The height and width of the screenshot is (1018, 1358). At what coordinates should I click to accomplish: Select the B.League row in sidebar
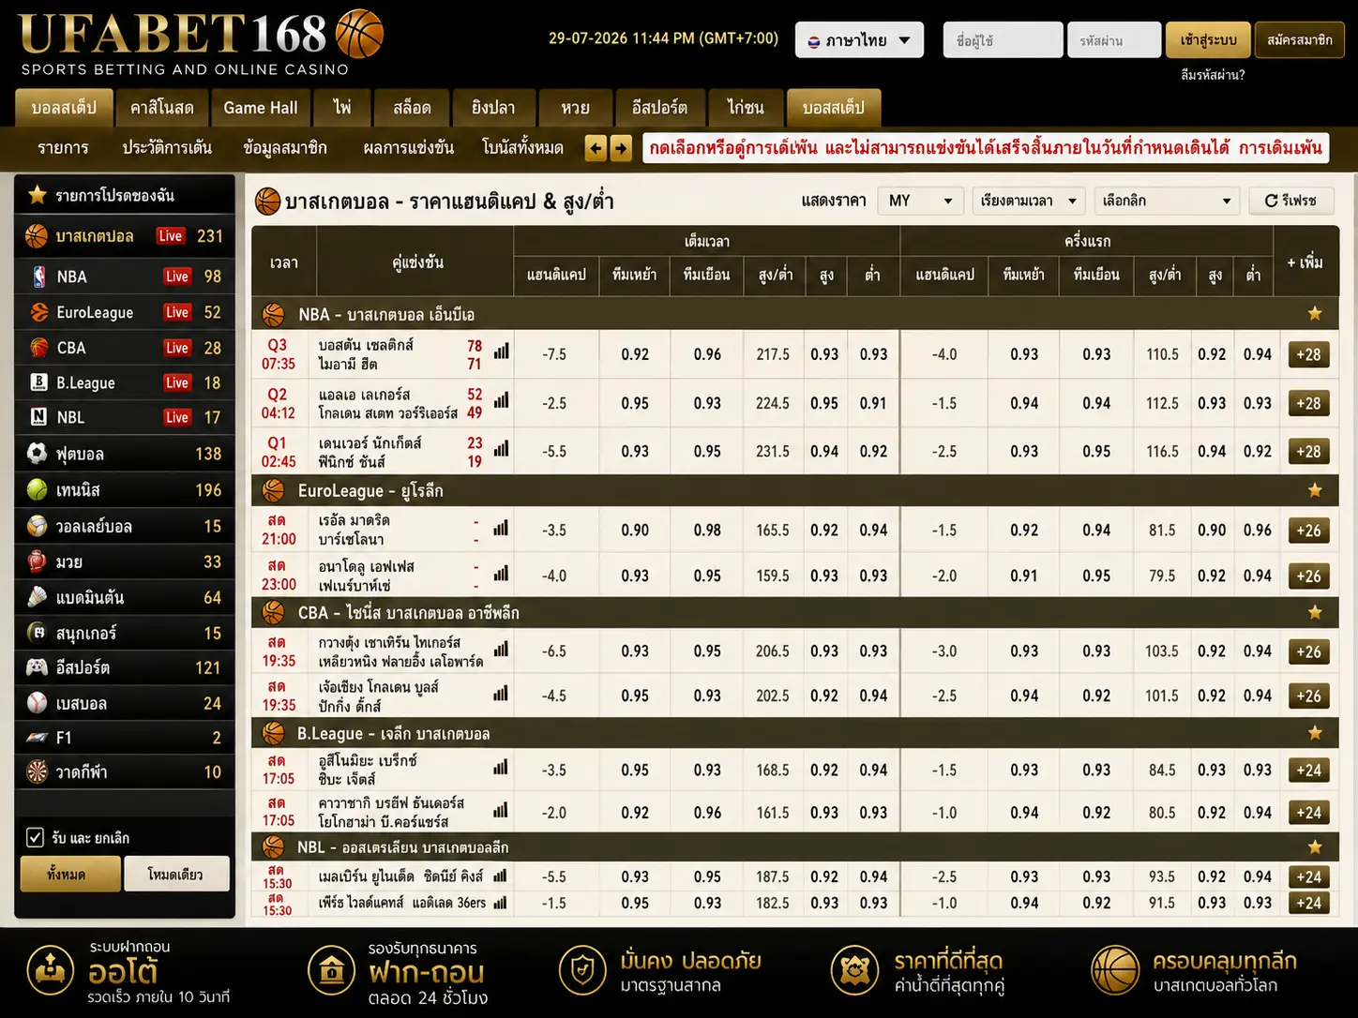(125, 382)
